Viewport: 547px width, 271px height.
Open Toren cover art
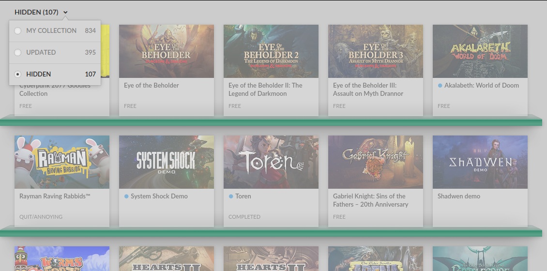[x=271, y=162]
